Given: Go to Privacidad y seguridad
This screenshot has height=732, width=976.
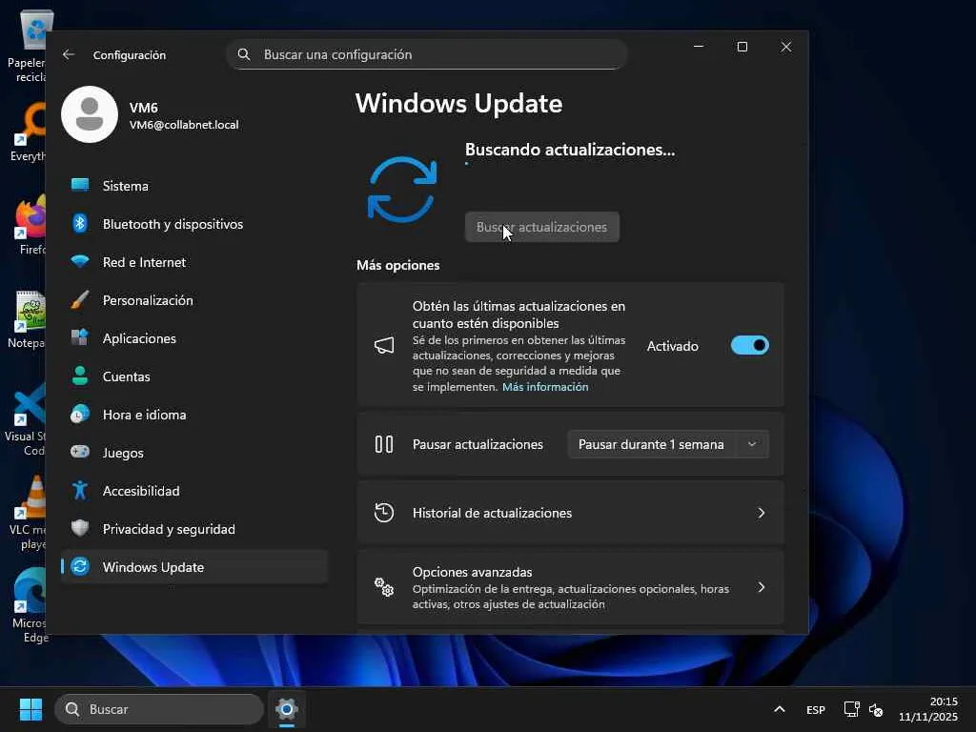Looking at the screenshot, I should point(194,528).
